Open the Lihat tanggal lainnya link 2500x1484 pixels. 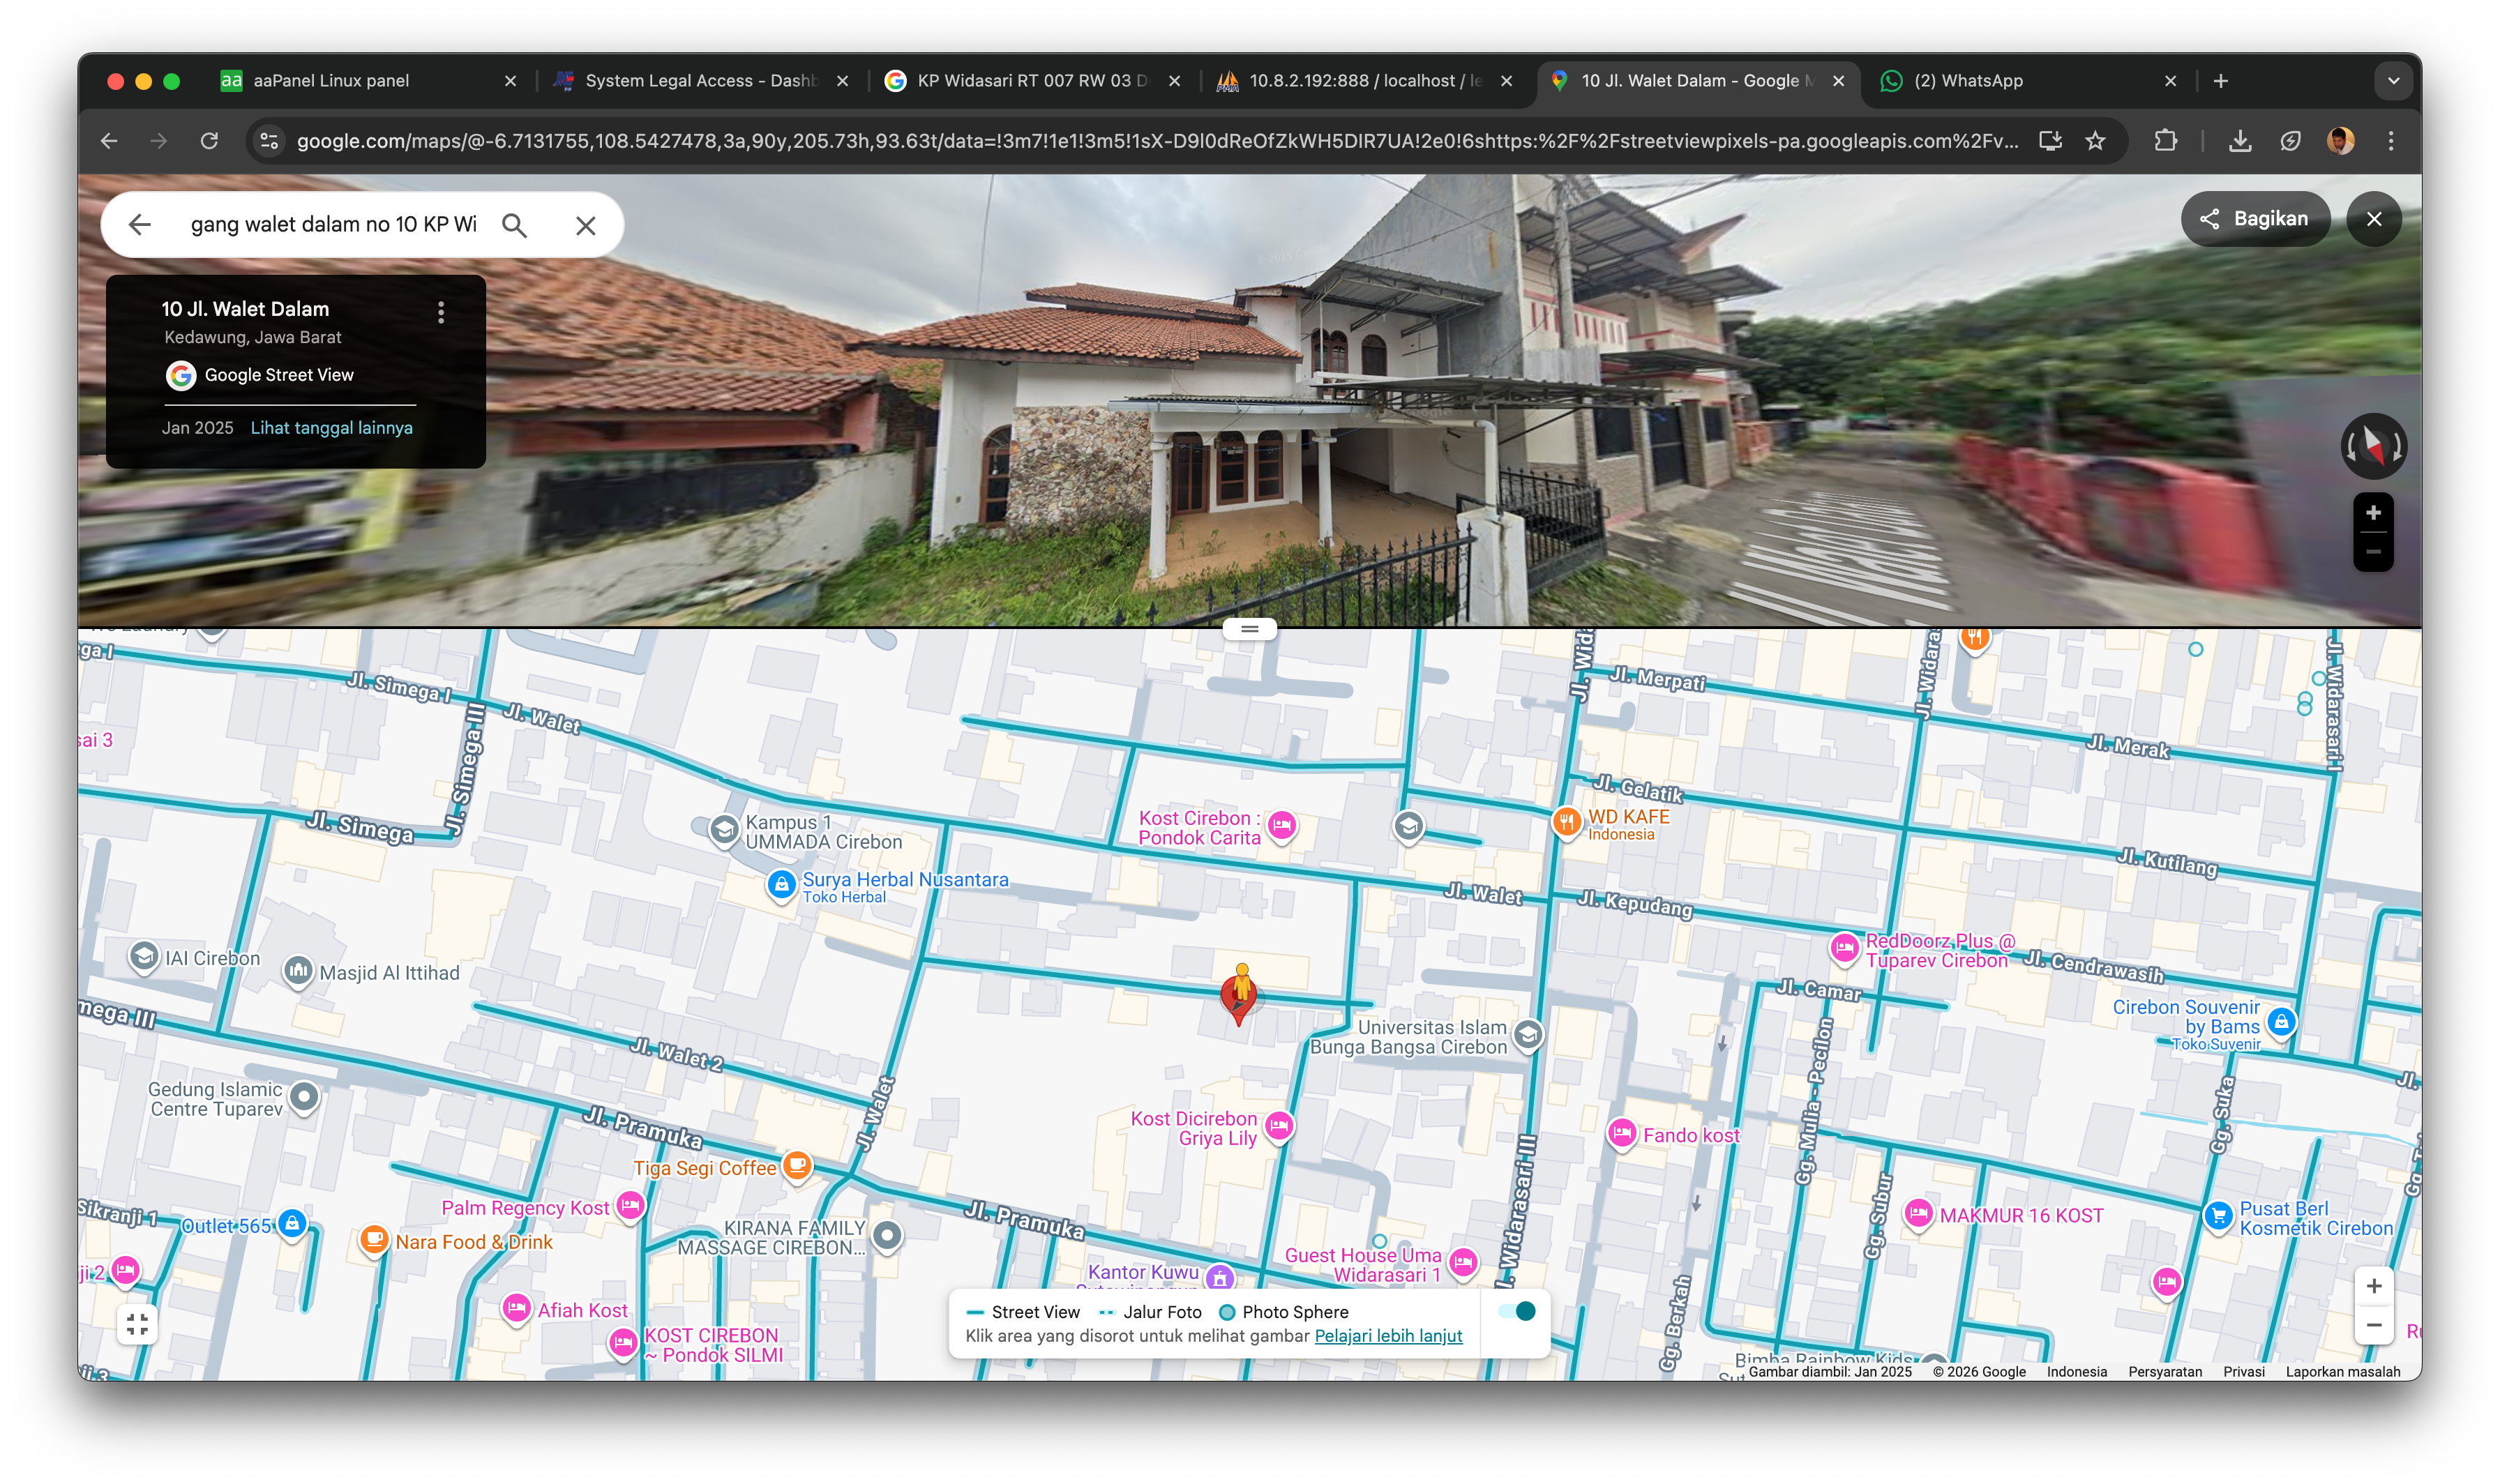point(331,428)
